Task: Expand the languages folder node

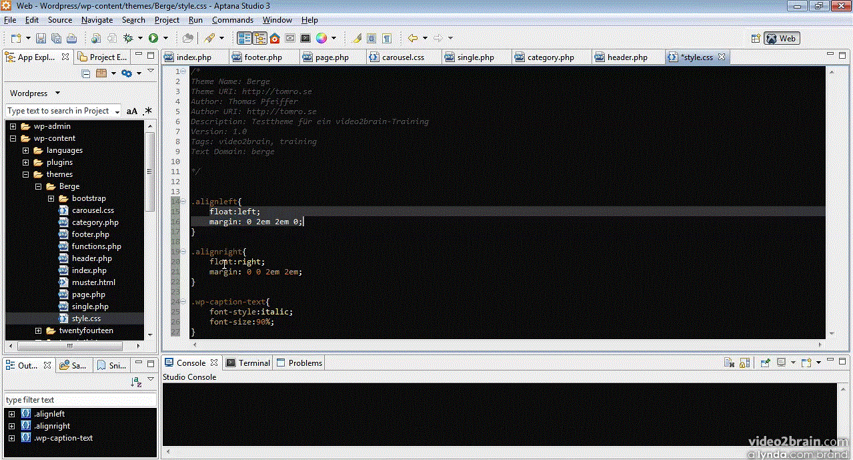Action: 25,150
